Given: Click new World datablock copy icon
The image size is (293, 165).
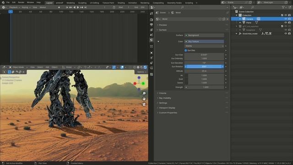Looking at the screenshot, I should pos(224,19).
